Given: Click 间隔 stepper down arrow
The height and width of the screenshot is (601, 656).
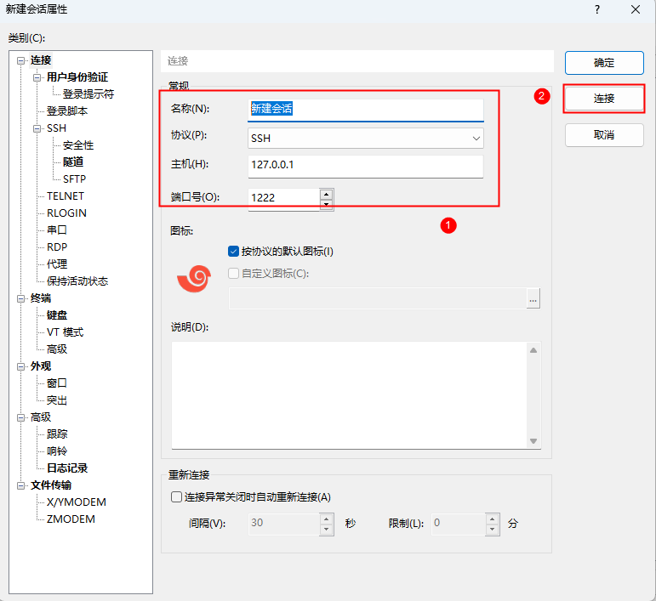Looking at the screenshot, I should click(x=327, y=530).
